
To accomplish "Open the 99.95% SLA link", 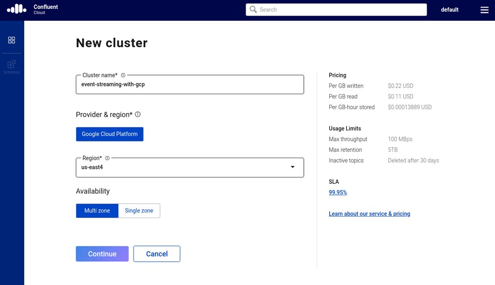I will (x=338, y=192).
